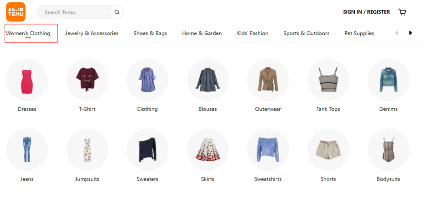The width and height of the screenshot is (424, 200).
Task: Click the left arrow in category bar
Action: click(397, 33)
